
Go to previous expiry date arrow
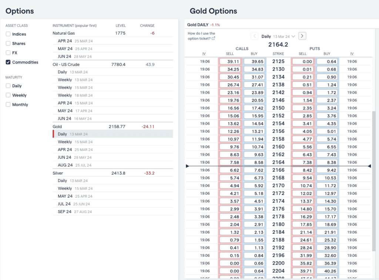pyautogui.click(x=254, y=36)
